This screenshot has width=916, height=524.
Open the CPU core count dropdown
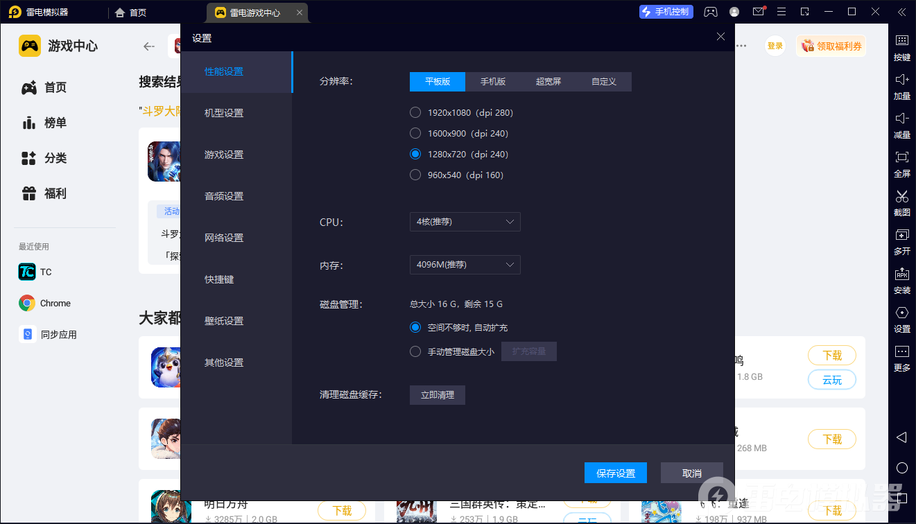tap(465, 222)
